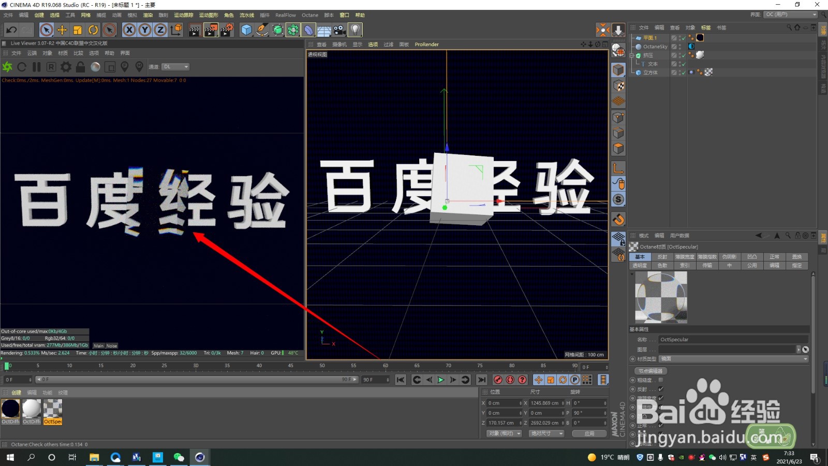This screenshot has width=828, height=466.
Task: Select the Live Selection tool
Action: coord(47,30)
